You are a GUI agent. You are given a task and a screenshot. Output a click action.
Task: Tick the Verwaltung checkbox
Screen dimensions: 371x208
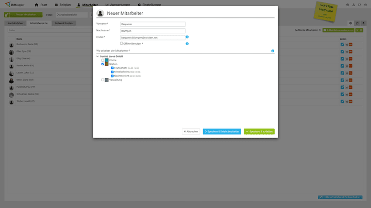click(103, 80)
